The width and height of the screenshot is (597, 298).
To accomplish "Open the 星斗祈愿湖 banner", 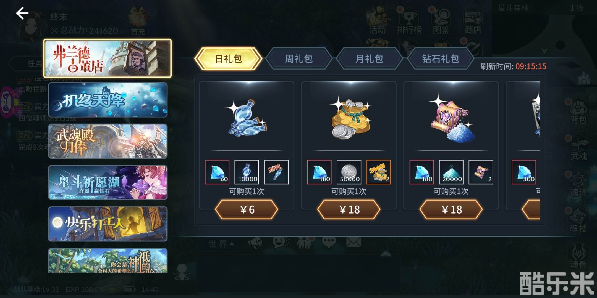I will (108, 183).
